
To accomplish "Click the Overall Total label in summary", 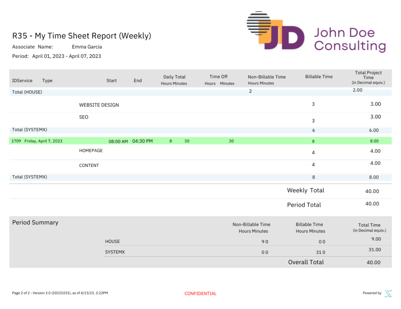I will (306, 262).
